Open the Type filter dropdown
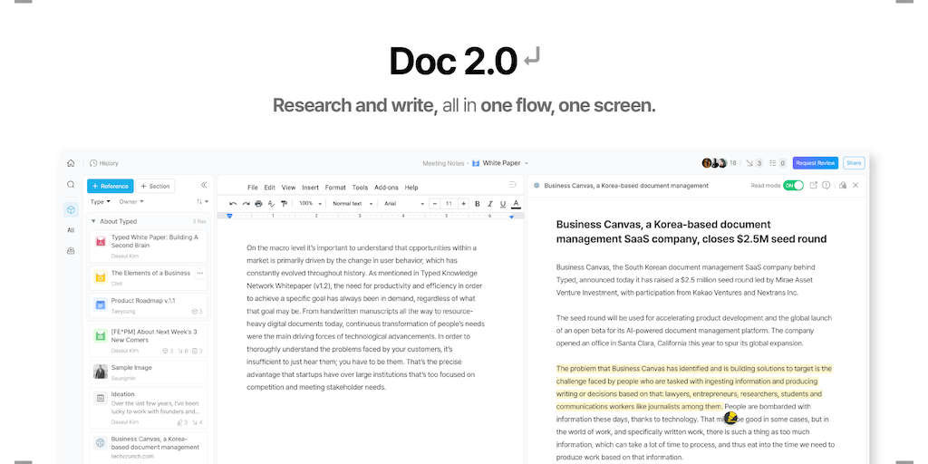Image resolution: width=928 pixels, height=464 pixels. [100, 202]
